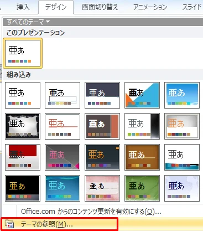Open the アニメーション tab
This screenshot has height=231, width=203.
click(x=150, y=7)
